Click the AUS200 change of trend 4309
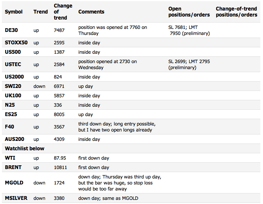 pyautogui.click(x=59, y=139)
